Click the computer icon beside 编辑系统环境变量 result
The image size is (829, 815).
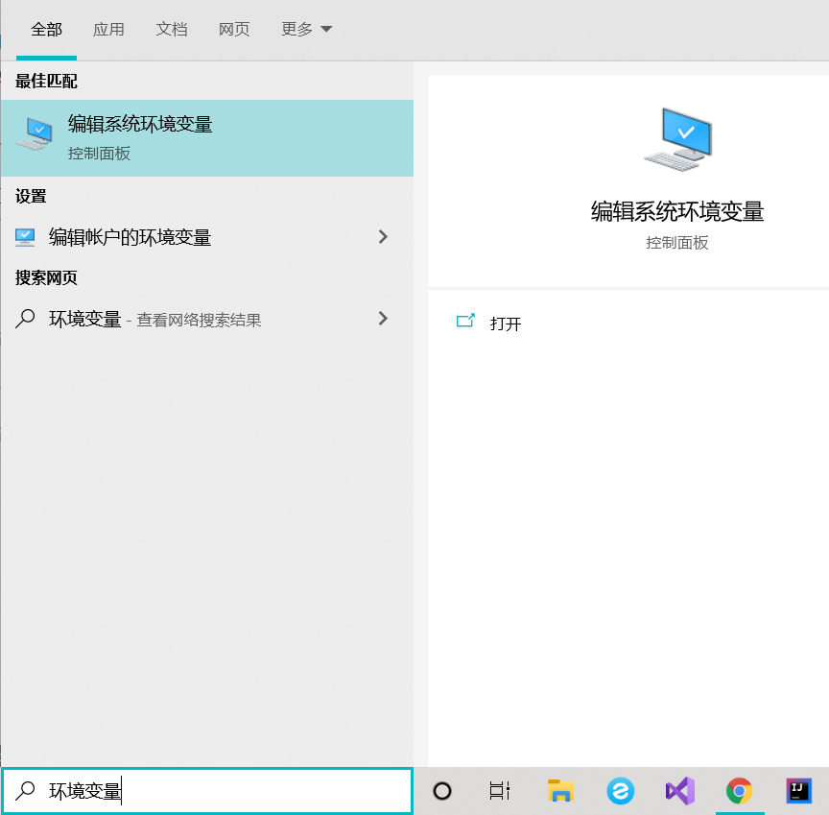point(35,133)
